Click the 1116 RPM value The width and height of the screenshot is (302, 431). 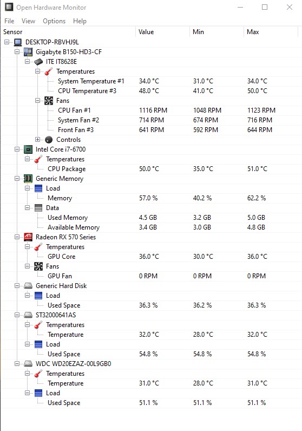(x=153, y=110)
